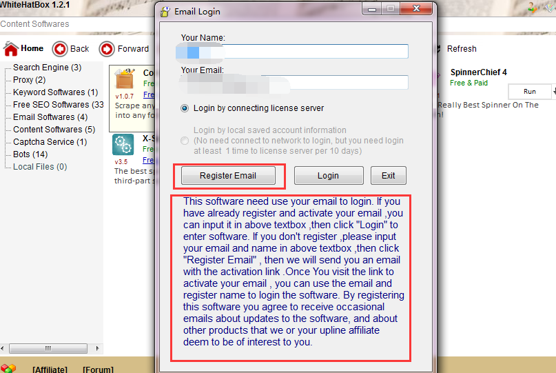This screenshot has width=556, height=373.
Task: Open Bots (14) category
Action: 30,154
